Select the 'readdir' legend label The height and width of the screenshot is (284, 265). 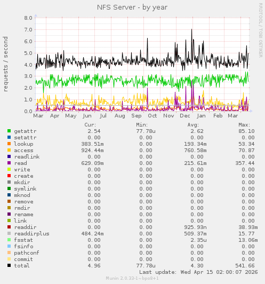click(x=25, y=227)
